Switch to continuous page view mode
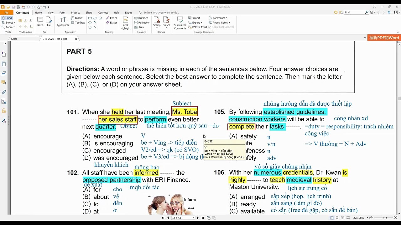 coord(337,218)
